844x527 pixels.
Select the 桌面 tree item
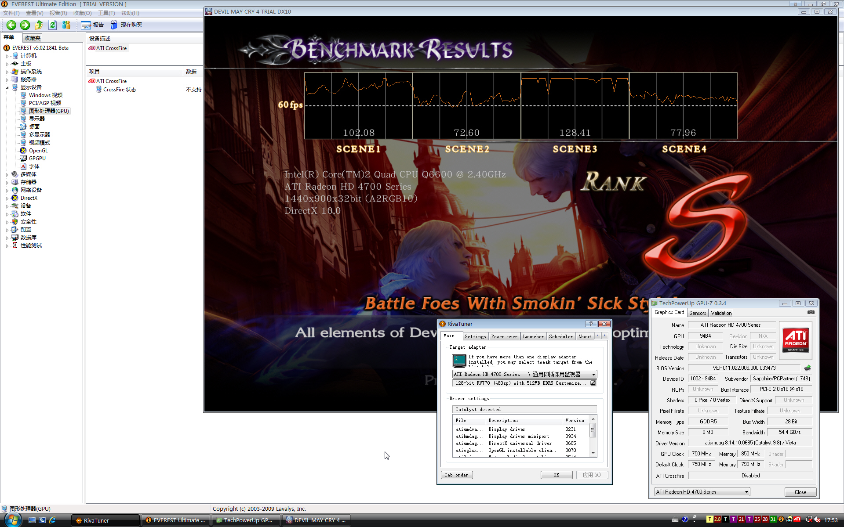click(x=34, y=127)
